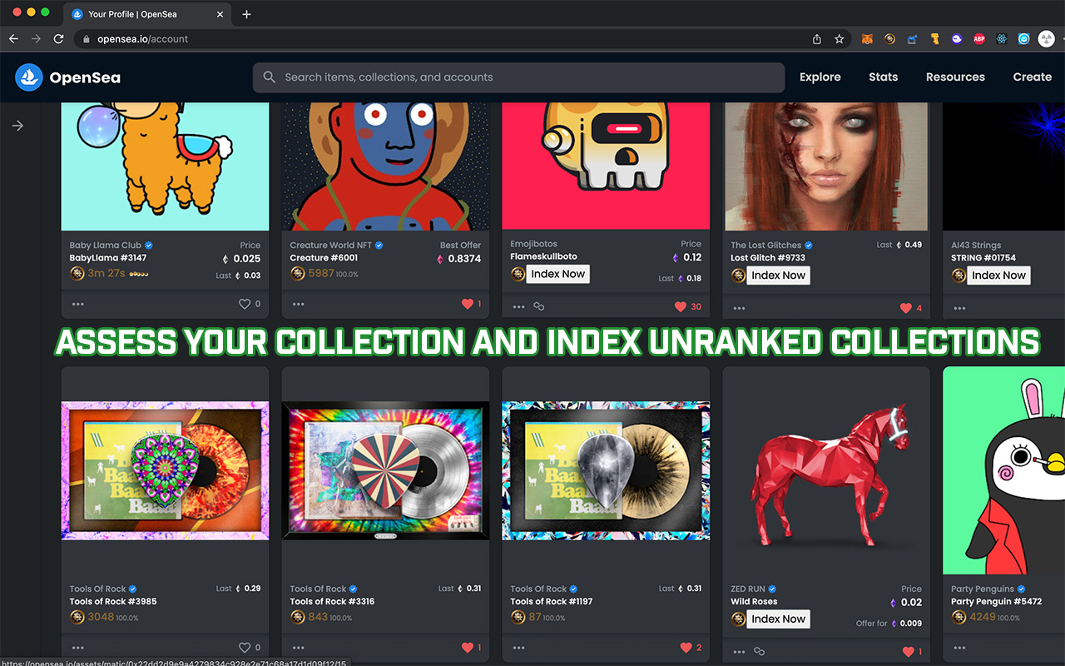Screen dimensions: 1065x666
Task: Open the share icon in the address bar
Action: tap(817, 39)
